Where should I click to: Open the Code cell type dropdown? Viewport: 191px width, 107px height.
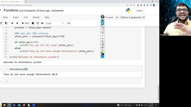click(x=55, y=23)
